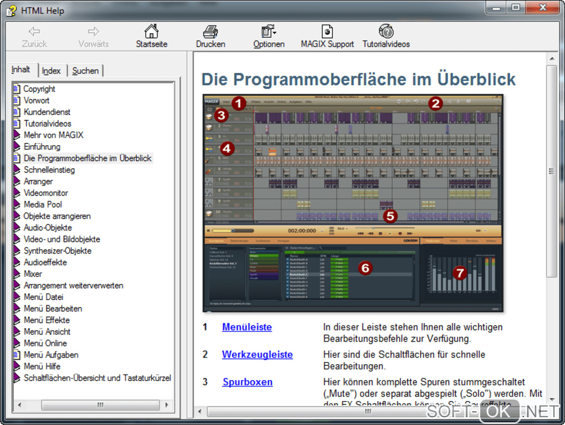Click the Audioeffekte book icon

[x=17, y=262]
